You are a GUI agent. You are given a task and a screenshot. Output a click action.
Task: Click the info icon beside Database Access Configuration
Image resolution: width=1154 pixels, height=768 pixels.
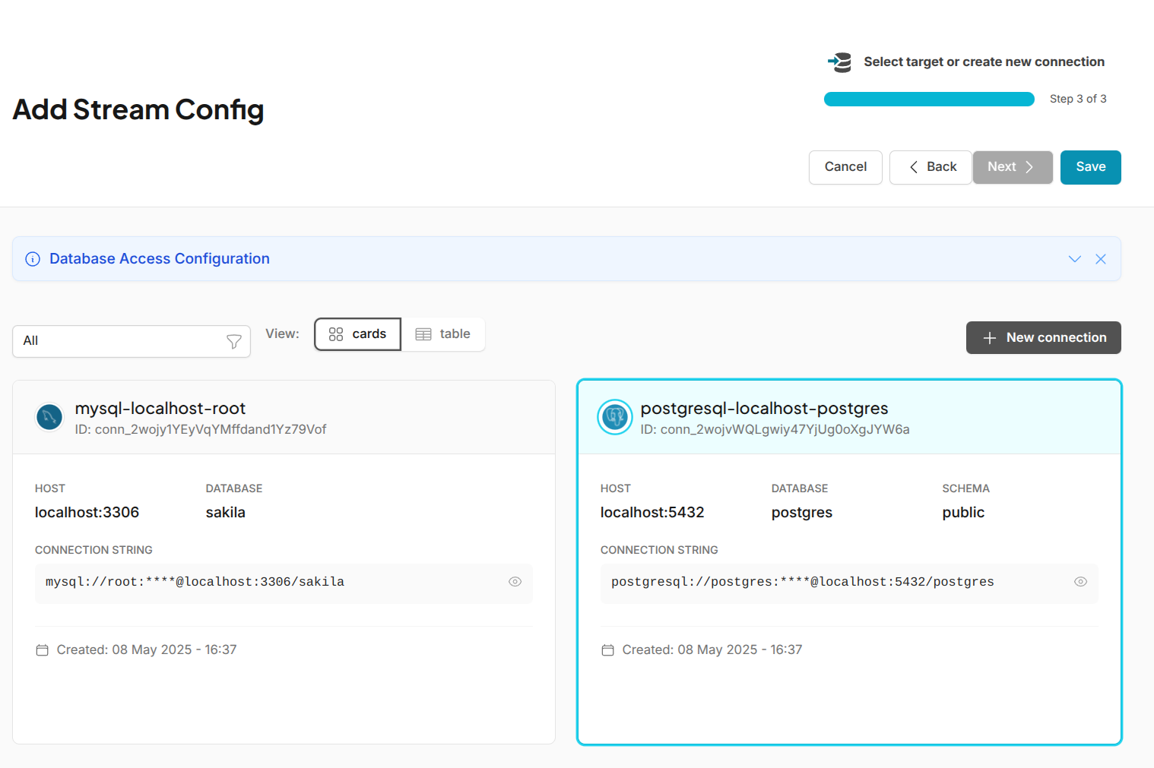(x=32, y=259)
